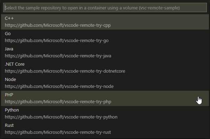Click the vscode-remote-try-php GitHub URL
This screenshot has width=210, height=139.
point(58,102)
